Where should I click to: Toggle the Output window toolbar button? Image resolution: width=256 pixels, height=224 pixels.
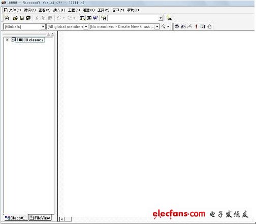click(89, 18)
